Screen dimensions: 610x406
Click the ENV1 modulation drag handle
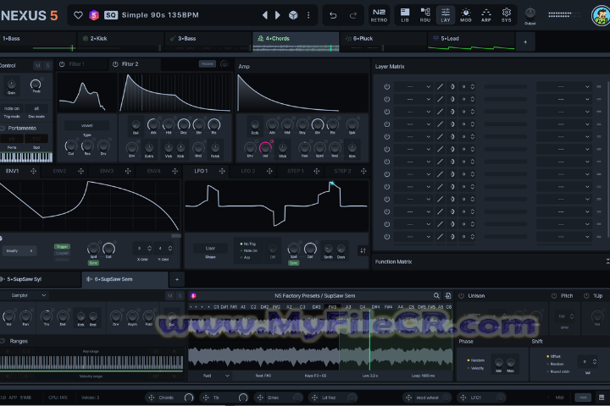coord(33,171)
